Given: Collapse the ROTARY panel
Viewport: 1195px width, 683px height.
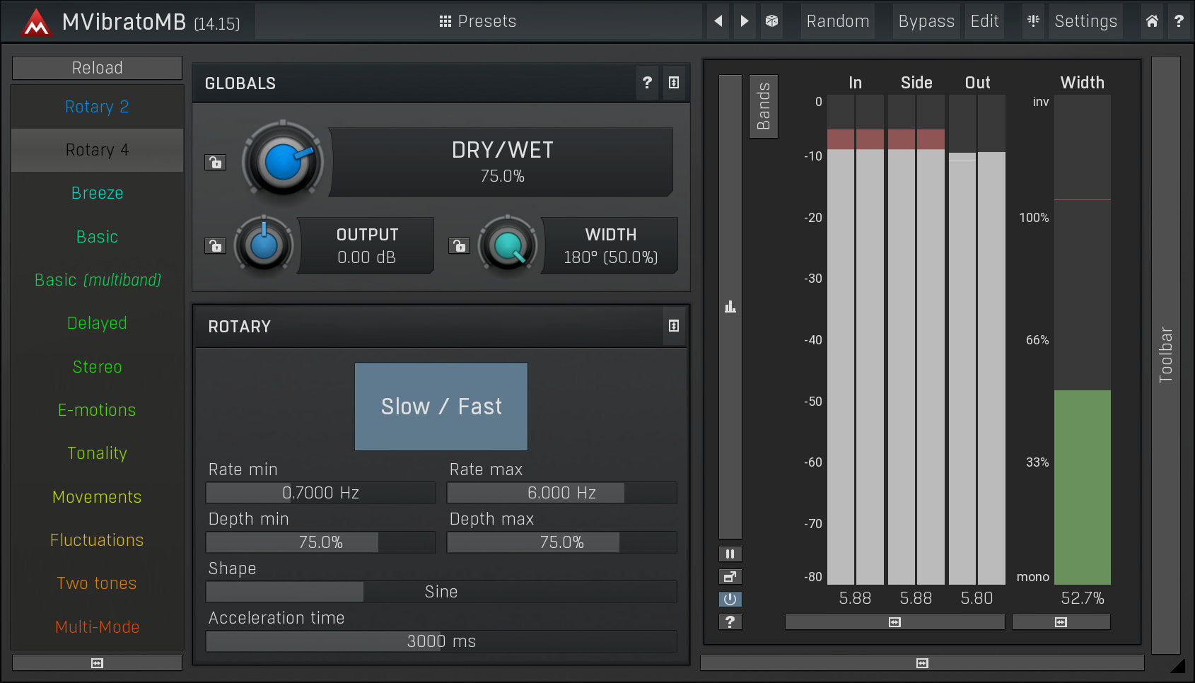Looking at the screenshot, I should 673,326.
